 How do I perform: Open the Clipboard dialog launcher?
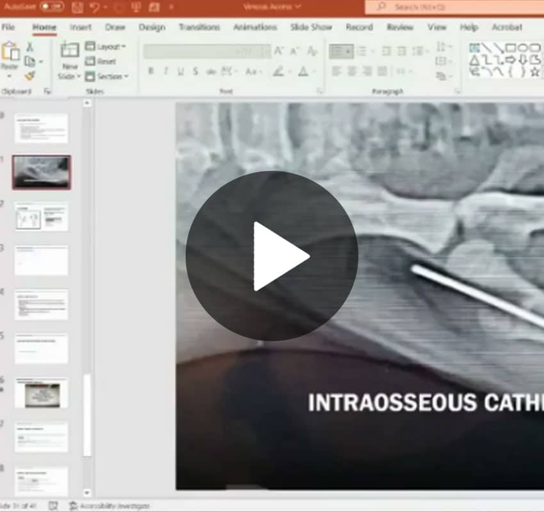[47, 92]
